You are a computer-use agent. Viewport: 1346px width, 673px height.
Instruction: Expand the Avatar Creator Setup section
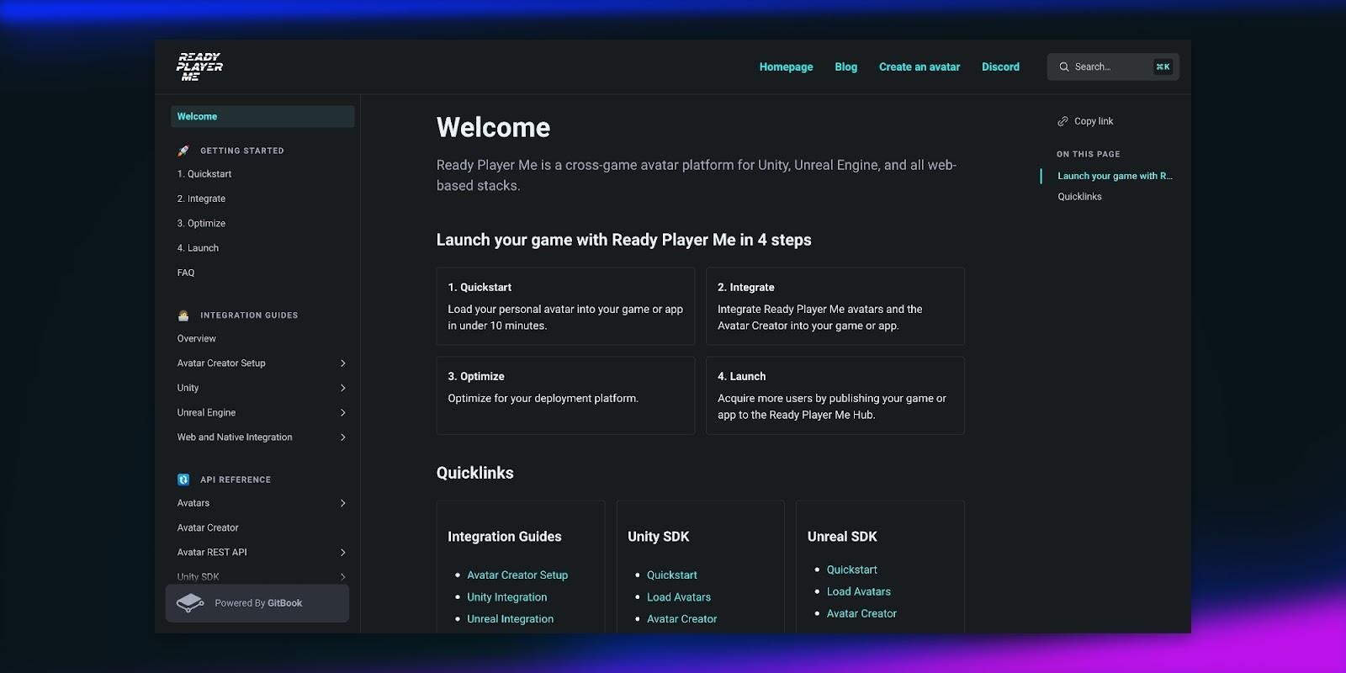point(342,363)
